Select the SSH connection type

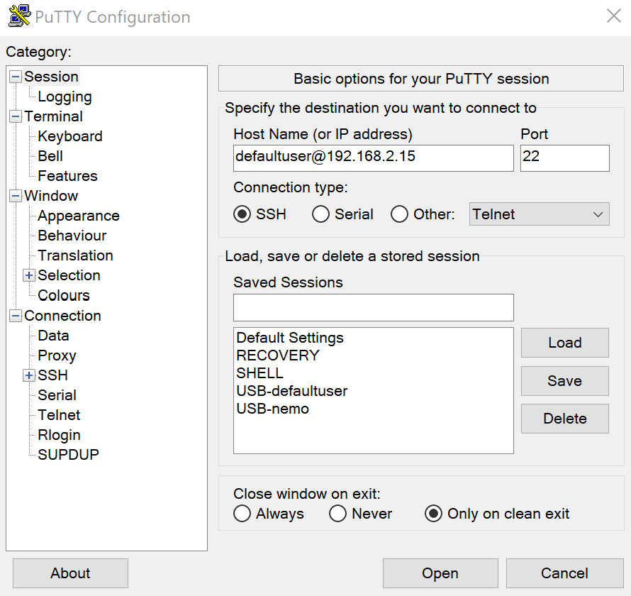coord(242,214)
